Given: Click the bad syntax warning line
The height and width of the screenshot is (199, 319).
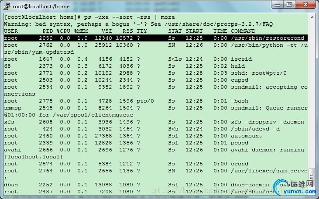Looking at the screenshot, I should click(x=138, y=24).
